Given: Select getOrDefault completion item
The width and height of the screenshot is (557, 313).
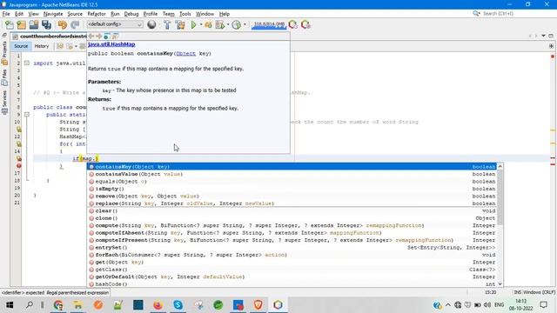Looking at the screenshot, I should 292,276.
